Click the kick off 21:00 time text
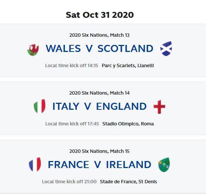Image resolution: width=206 pixels, height=194 pixels. click(69, 182)
